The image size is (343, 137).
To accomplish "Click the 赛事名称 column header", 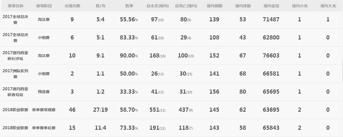I will [15, 6].
